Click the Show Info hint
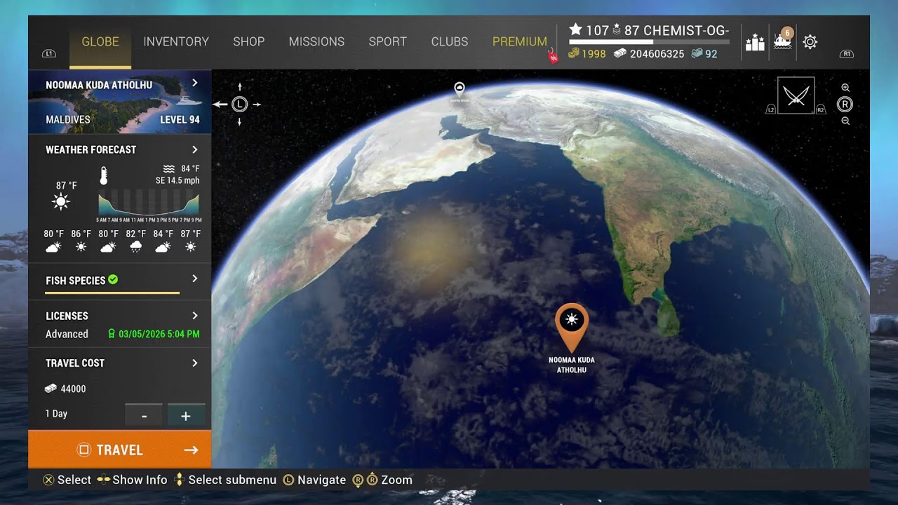This screenshot has height=505, width=898. coord(132,480)
